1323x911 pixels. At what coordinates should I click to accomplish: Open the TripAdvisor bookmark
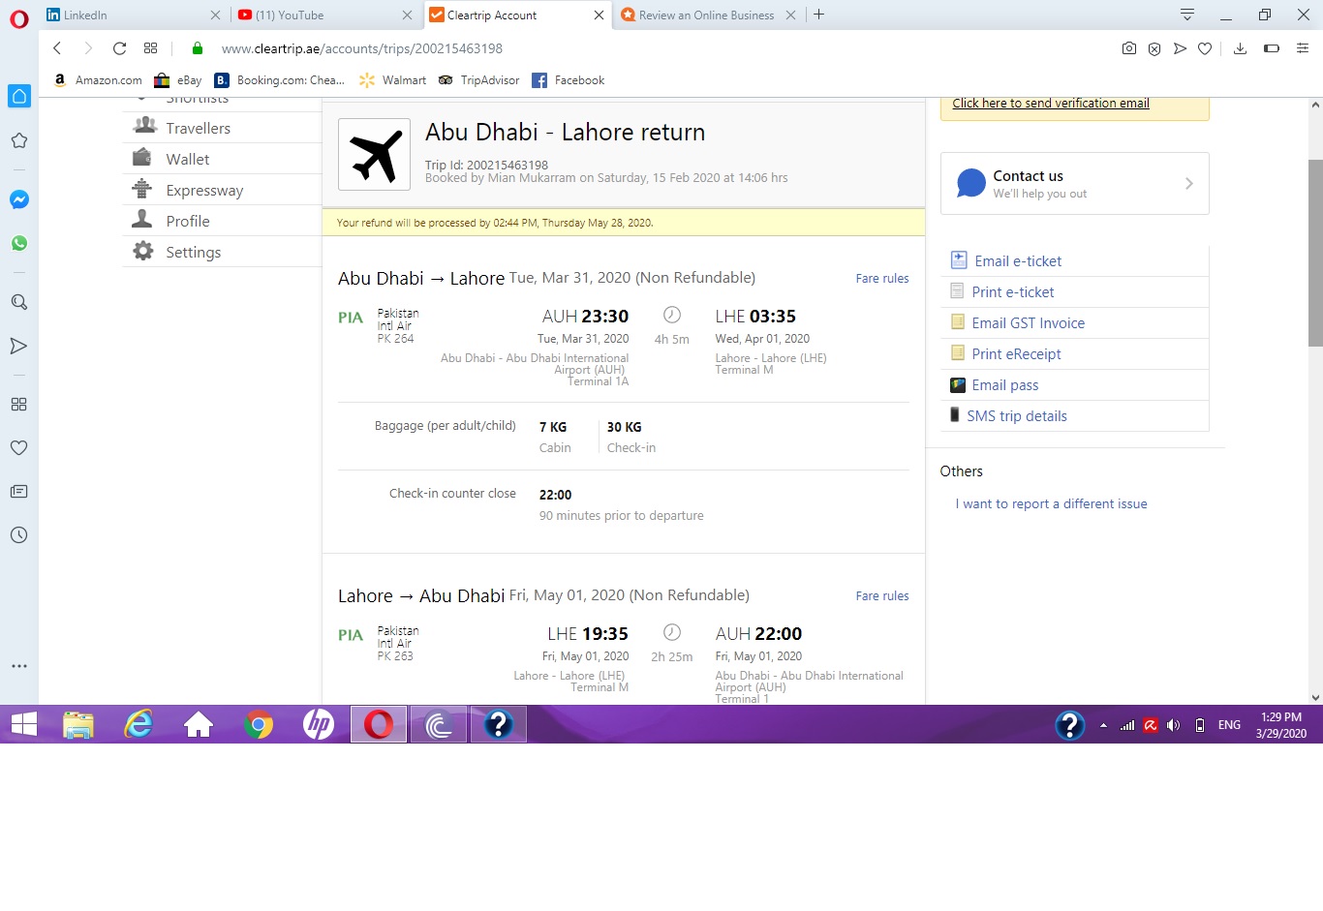pyautogui.click(x=478, y=80)
